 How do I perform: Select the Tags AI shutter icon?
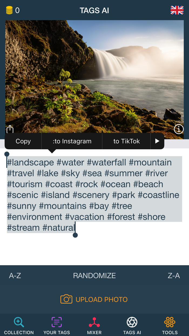132,322
